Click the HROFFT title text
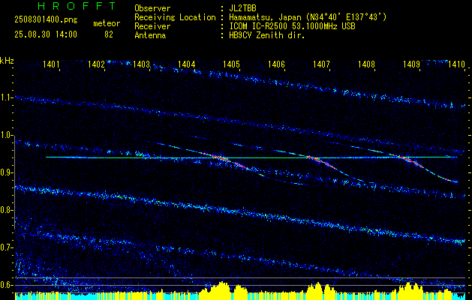 (x=77, y=6)
